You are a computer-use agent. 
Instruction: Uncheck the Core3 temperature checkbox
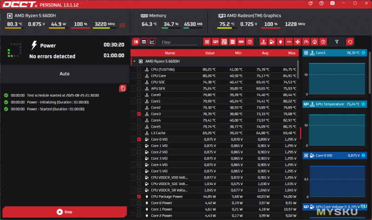(x=139, y=114)
